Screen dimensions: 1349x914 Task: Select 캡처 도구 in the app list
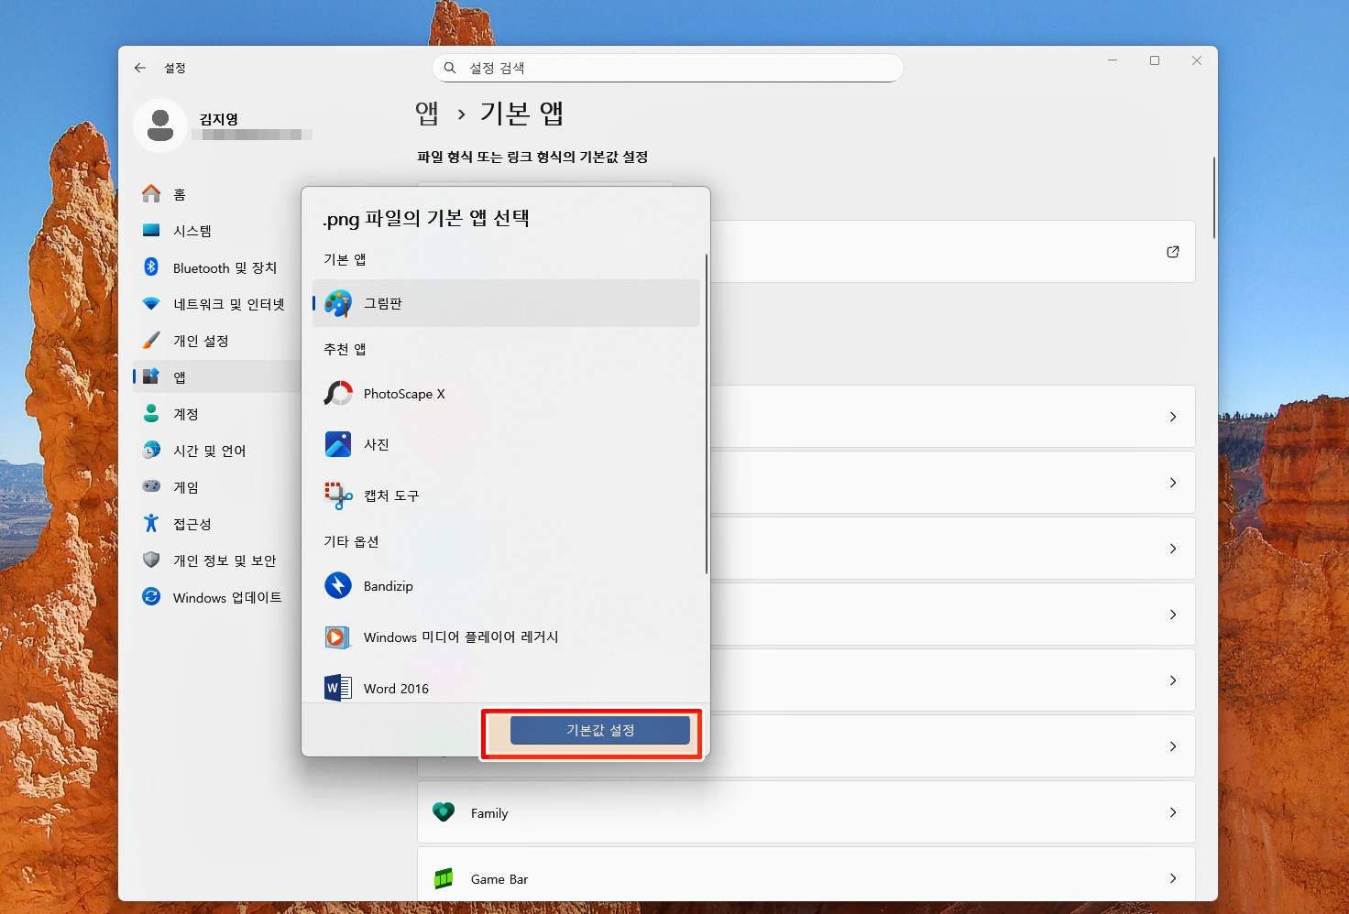[x=506, y=495]
